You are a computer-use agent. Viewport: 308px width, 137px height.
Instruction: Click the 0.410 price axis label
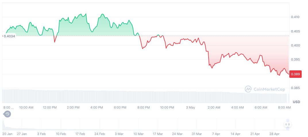pos(295,17)
